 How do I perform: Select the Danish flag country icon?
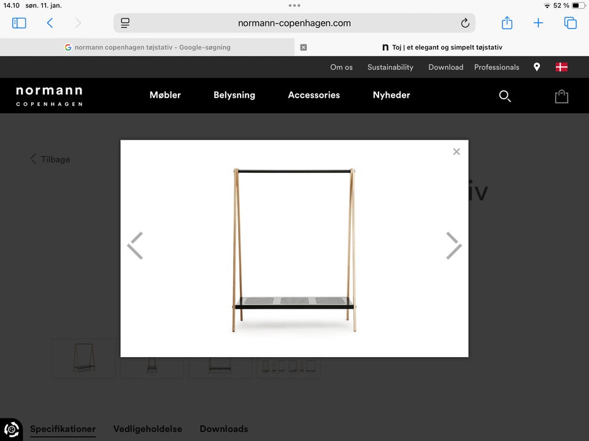tap(562, 67)
